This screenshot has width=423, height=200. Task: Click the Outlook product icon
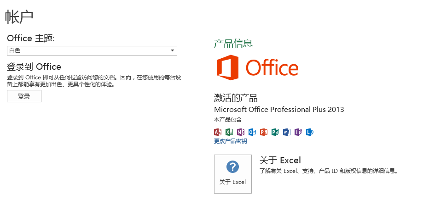(x=252, y=132)
